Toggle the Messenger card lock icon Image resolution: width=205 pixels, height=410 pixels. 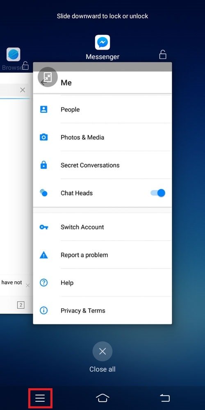point(163,55)
